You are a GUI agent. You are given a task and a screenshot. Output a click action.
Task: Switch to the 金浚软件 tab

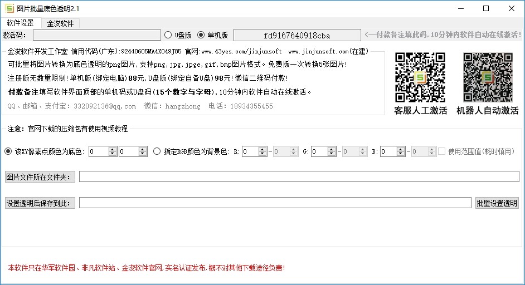click(x=60, y=23)
